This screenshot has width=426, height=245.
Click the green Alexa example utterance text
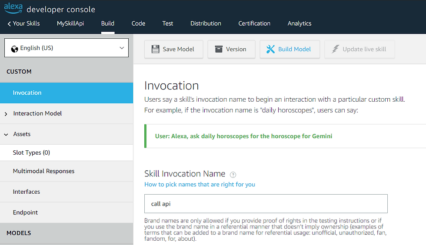(244, 136)
